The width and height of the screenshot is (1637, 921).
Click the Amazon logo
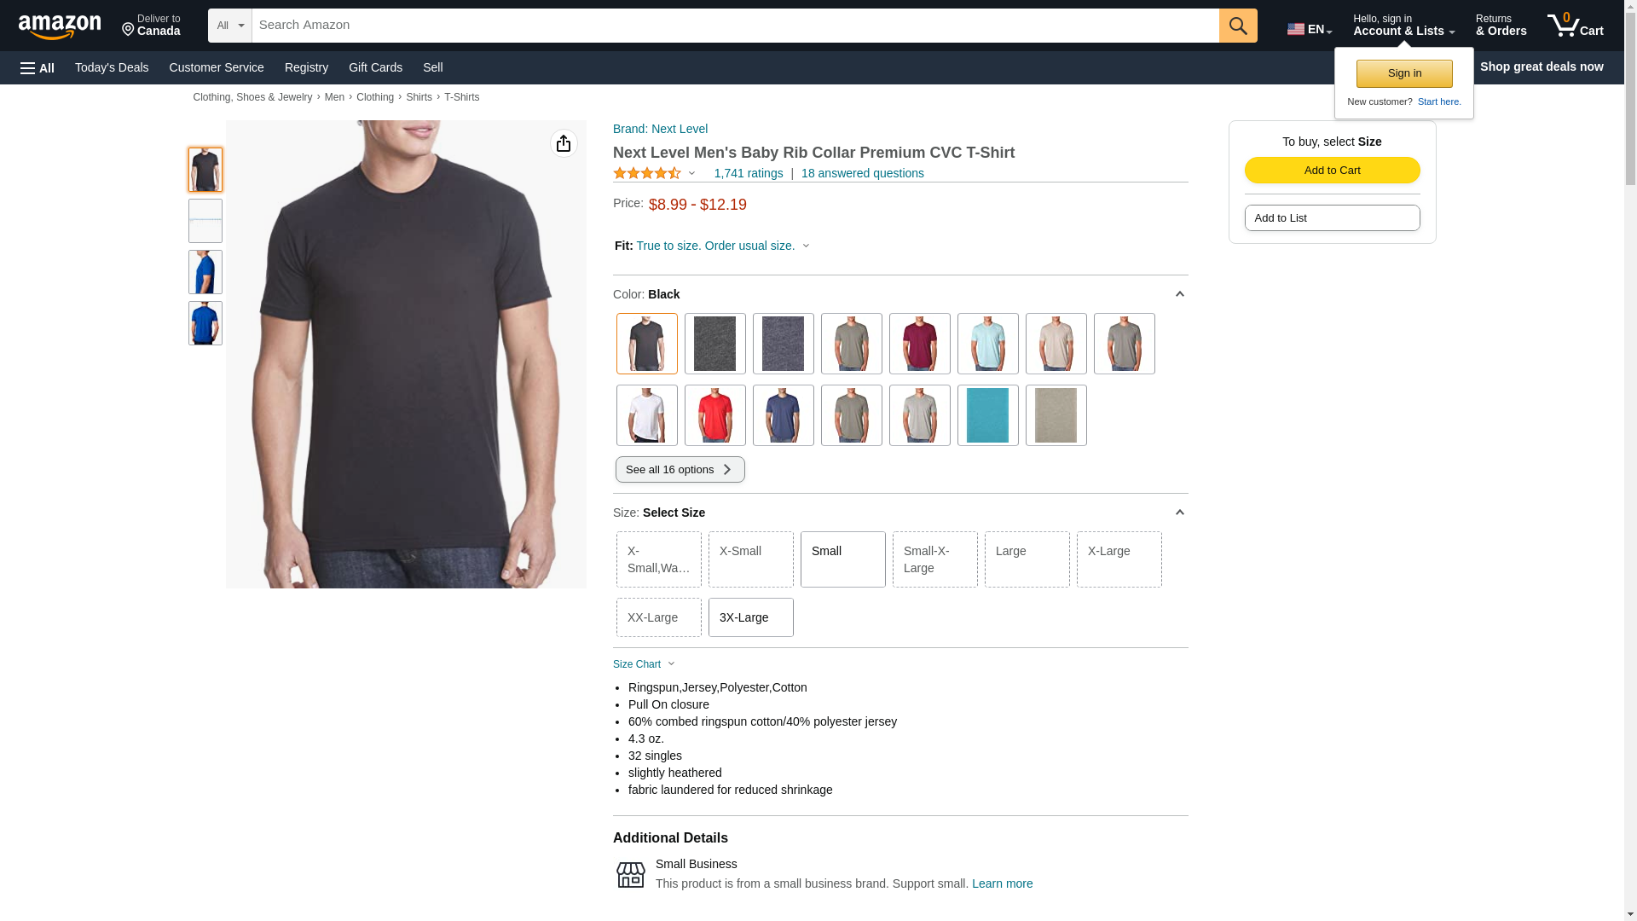60,26
